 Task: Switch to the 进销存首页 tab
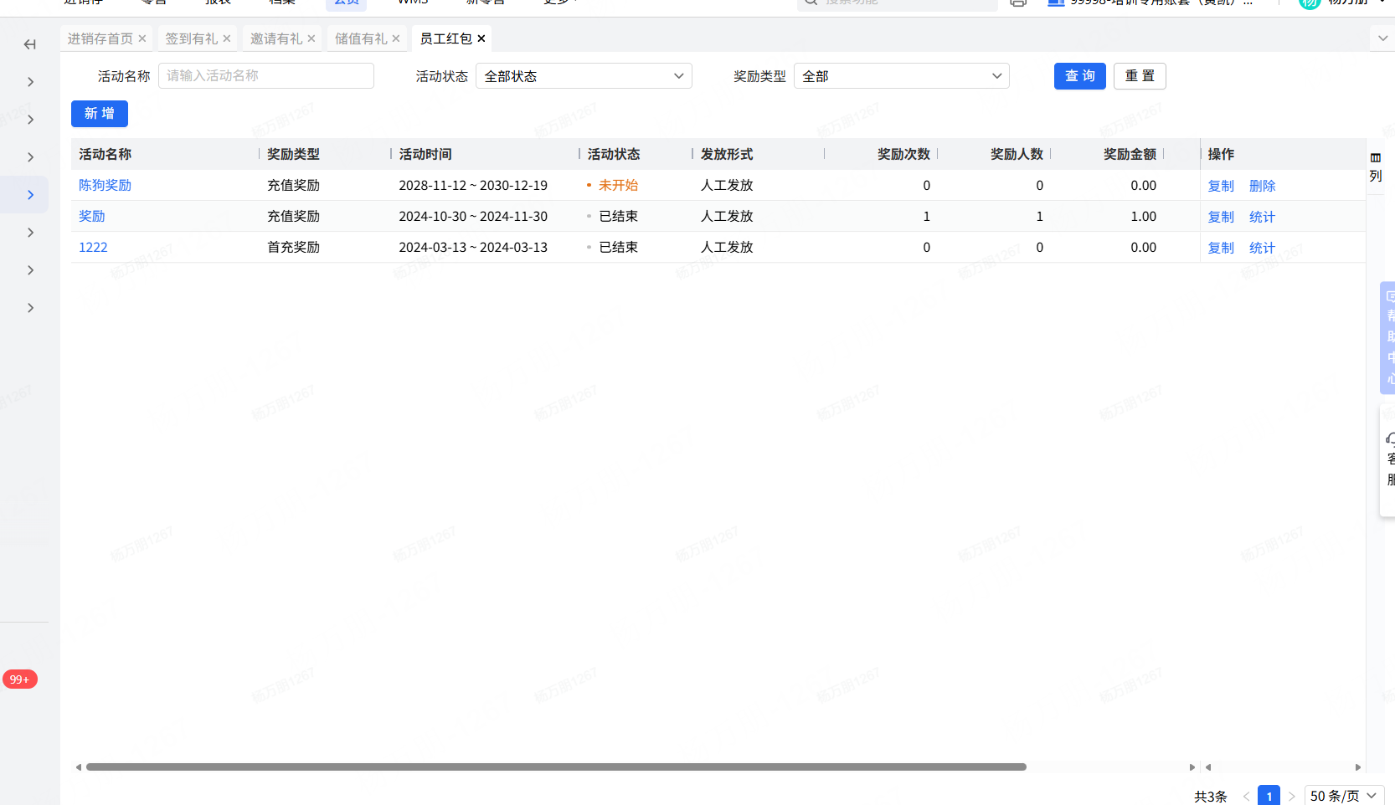100,38
